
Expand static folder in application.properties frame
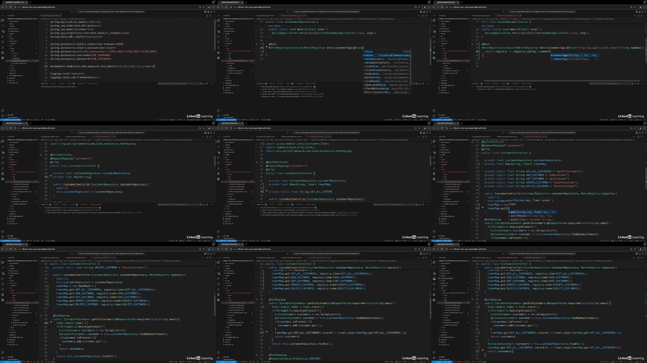pyautogui.click(x=14, y=56)
